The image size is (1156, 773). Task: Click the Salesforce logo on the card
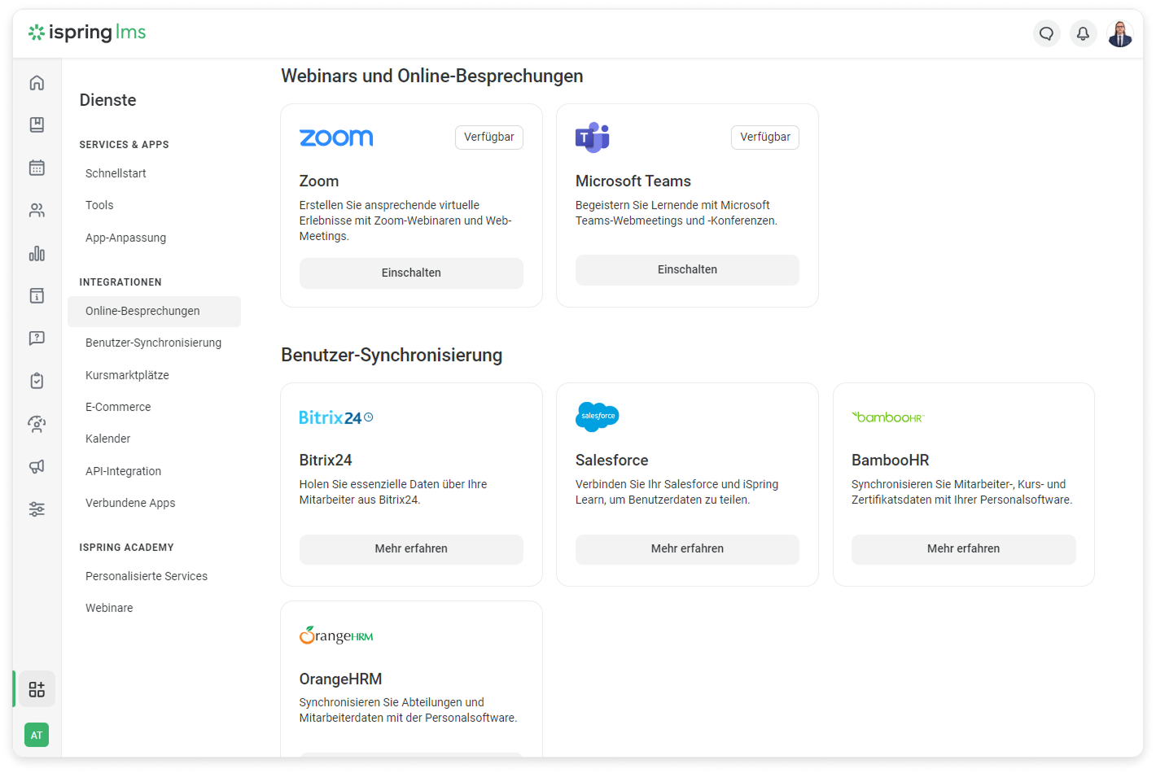pyautogui.click(x=597, y=417)
